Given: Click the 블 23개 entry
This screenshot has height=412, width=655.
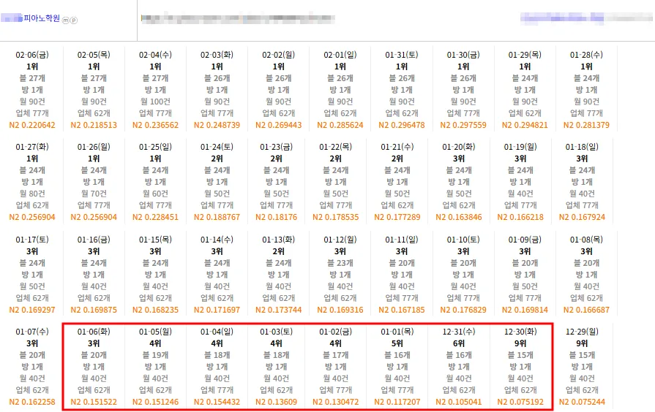Looking at the screenshot, I should click(x=340, y=263).
